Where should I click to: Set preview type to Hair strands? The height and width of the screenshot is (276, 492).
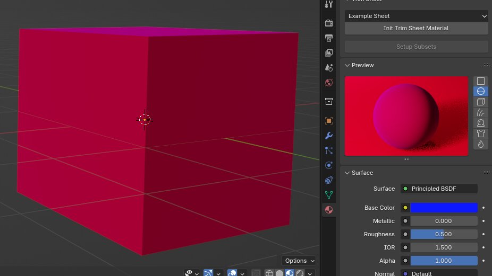[481, 112]
